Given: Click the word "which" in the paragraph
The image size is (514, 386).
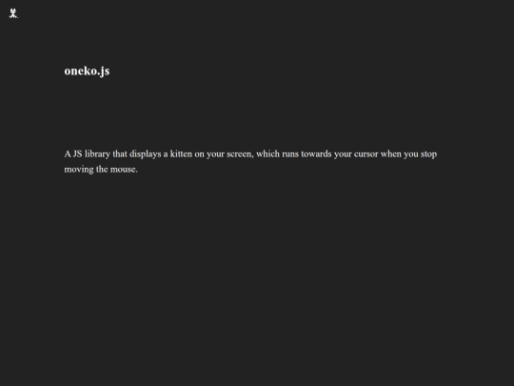Looking at the screenshot, I should pyautogui.click(x=267, y=154).
